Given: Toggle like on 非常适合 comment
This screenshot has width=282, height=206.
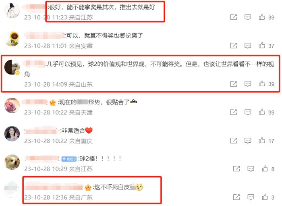Looking at the screenshot, I should pos(262,140).
